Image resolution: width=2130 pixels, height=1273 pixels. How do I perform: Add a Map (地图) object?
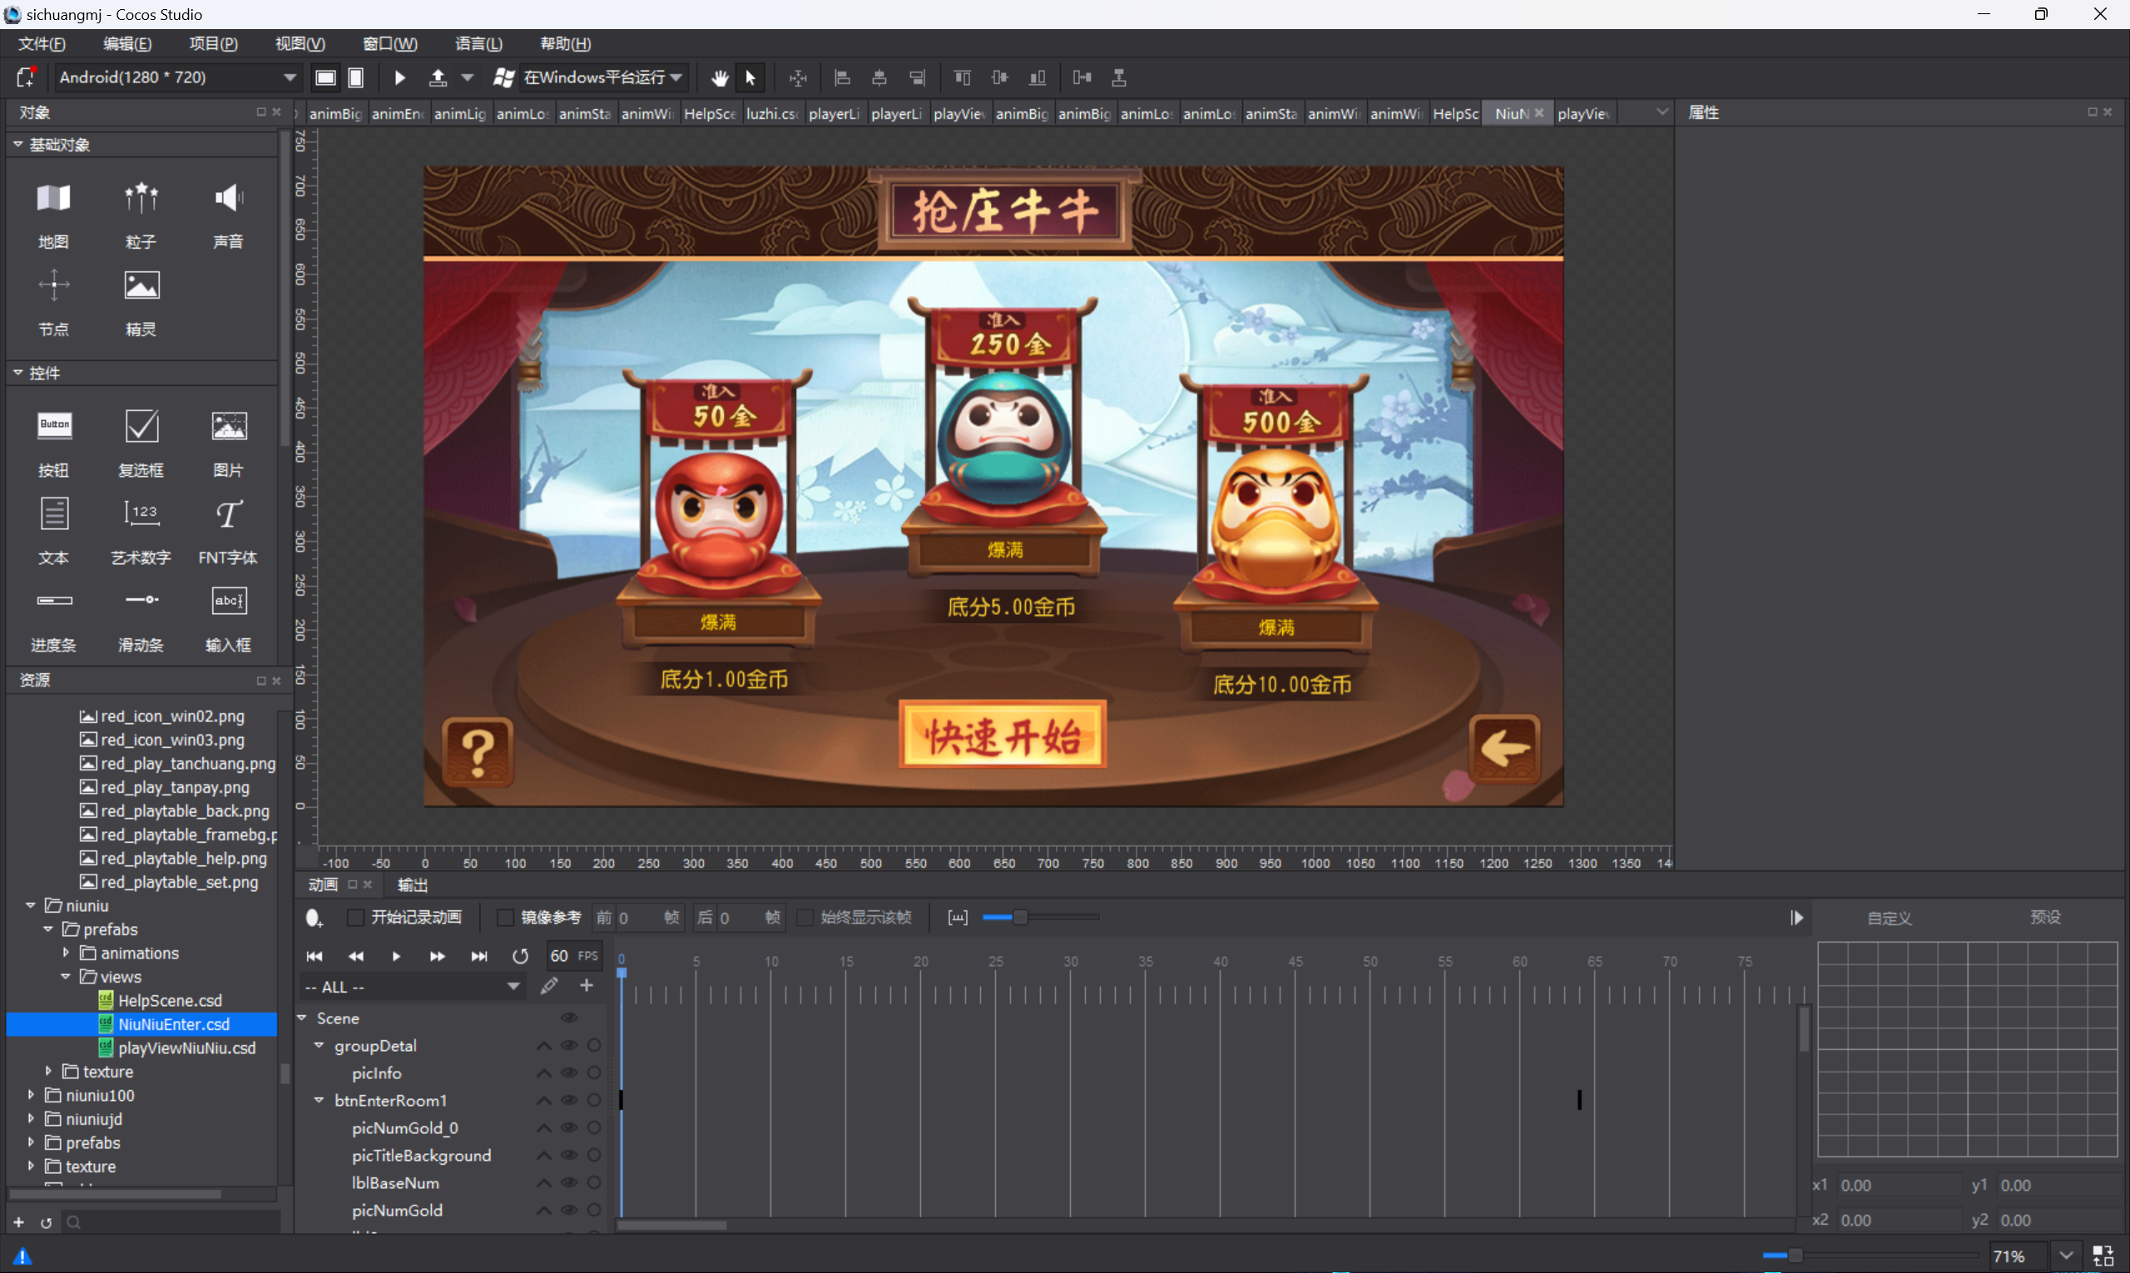coord(53,215)
